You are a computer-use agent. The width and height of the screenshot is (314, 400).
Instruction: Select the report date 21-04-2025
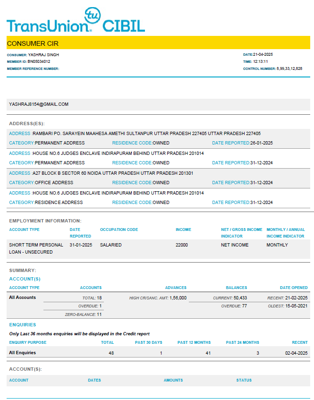coord(263,55)
